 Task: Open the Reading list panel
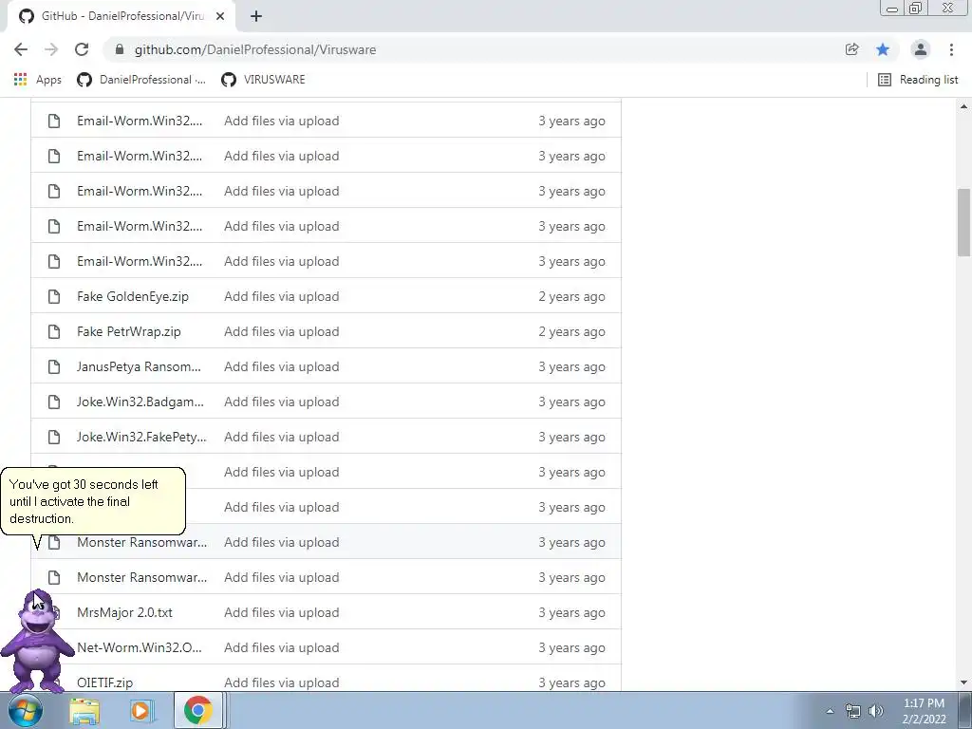[x=918, y=80]
